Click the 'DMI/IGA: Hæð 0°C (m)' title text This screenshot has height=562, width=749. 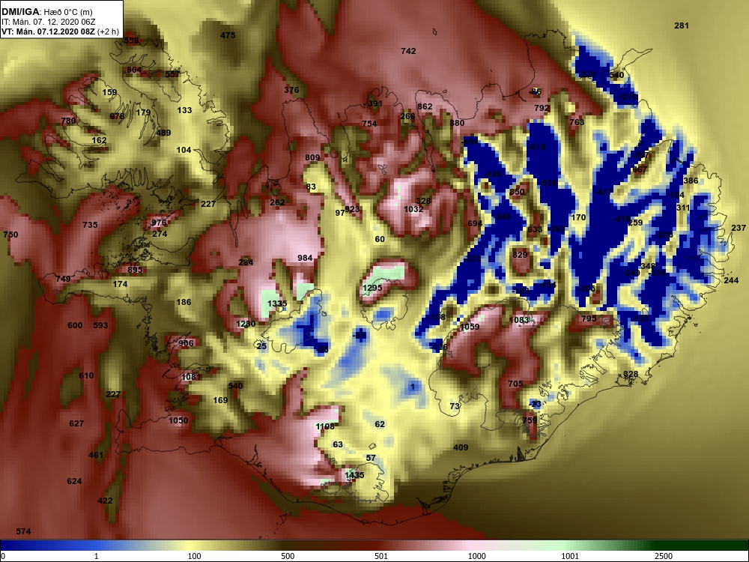click(x=47, y=12)
